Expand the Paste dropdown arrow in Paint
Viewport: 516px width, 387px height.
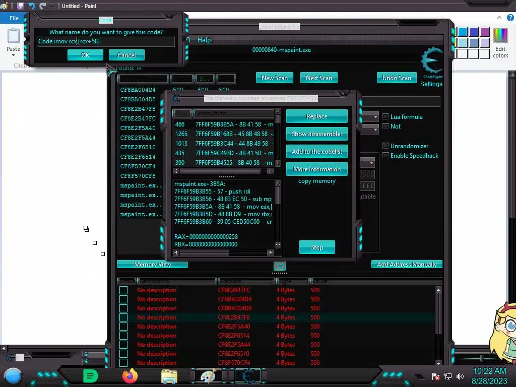tap(14, 55)
